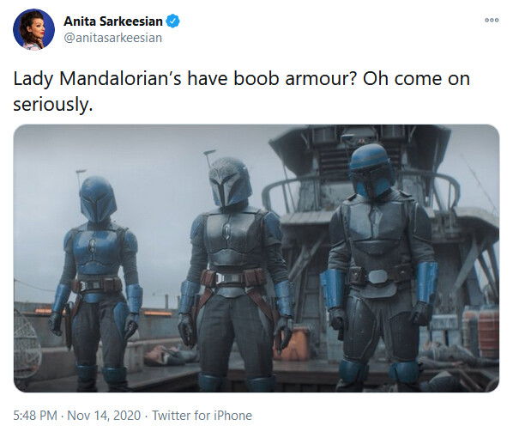This screenshot has width=513, height=432.
Task: Click the display name Anita Sarkeesian
Action: click(113, 21)
